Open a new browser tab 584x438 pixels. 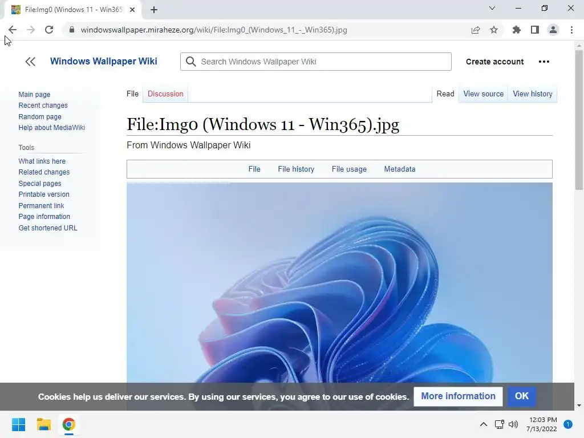click(x=154, y=10)
